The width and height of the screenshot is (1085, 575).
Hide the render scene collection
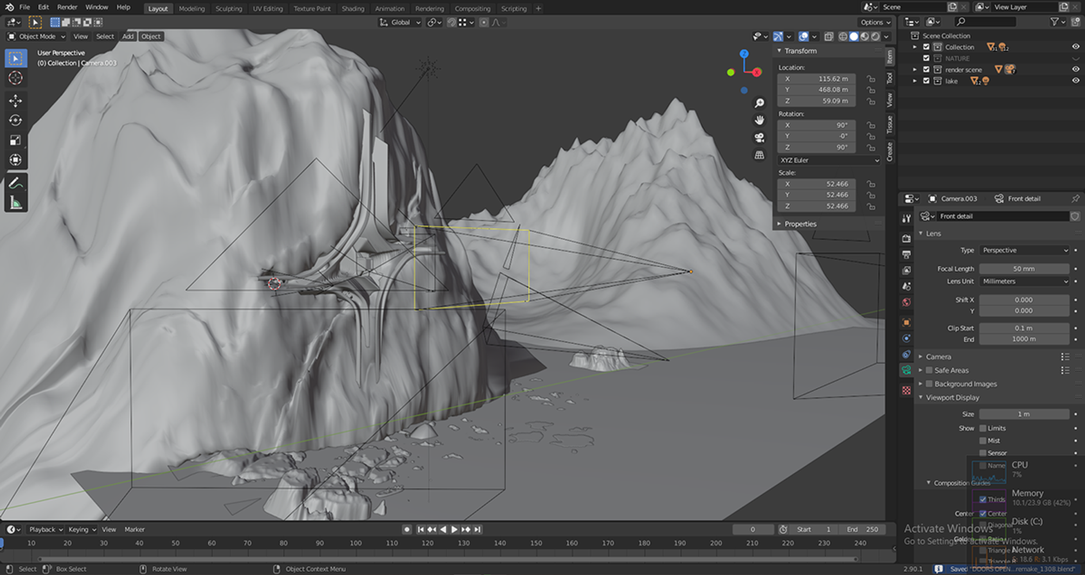[x=1075, y=69]
